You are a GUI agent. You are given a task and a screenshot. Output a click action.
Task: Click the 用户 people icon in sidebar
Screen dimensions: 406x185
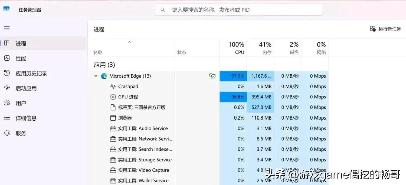(7, 103)
